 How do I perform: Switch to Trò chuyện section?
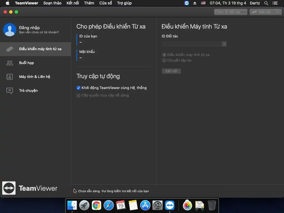[x=35, y=91]
